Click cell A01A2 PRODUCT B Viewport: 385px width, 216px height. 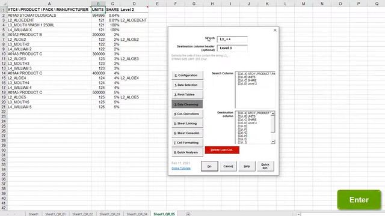click(x=49, y=35)
